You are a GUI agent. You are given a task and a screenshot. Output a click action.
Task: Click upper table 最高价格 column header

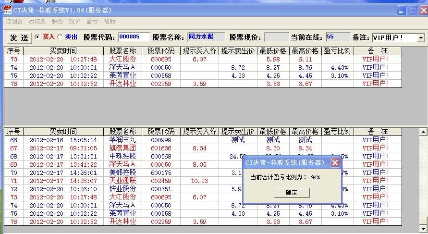(x=306, y=51)
